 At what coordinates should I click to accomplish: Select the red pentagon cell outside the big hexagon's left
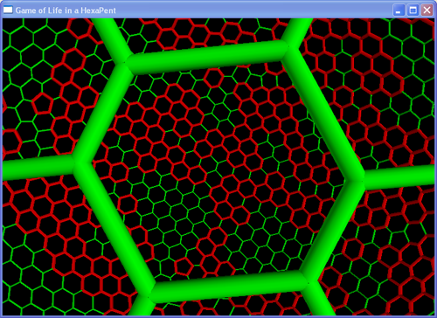tap(43, 103)
